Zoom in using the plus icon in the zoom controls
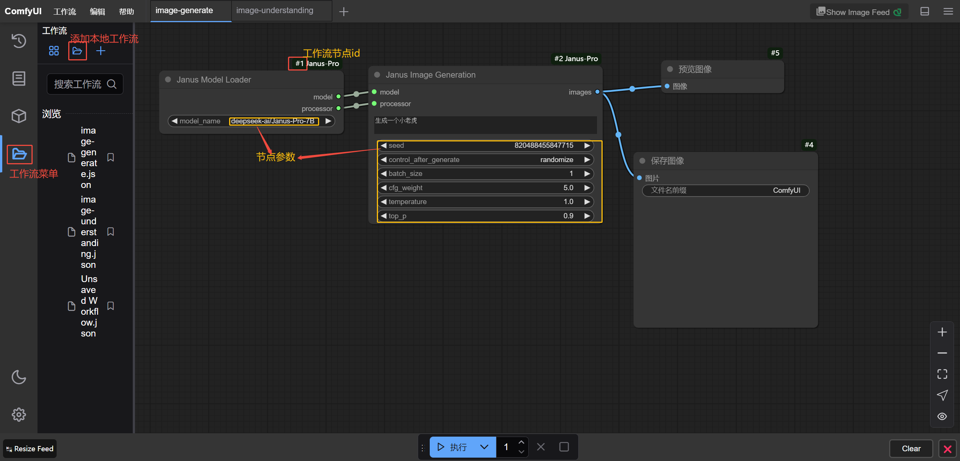This screenshot has height=461, width=960. pos(942,332)
